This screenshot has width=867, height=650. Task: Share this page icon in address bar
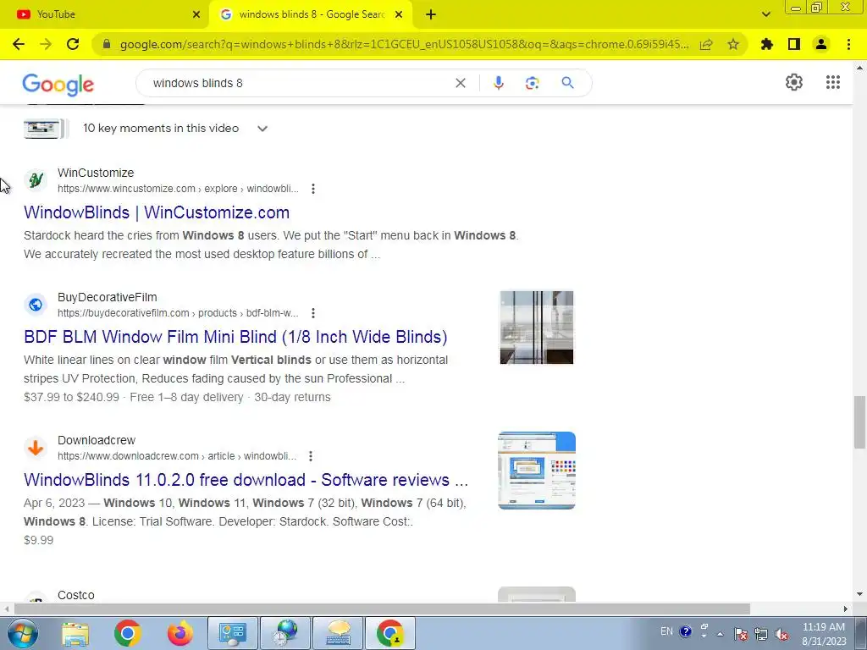point(706,44)
